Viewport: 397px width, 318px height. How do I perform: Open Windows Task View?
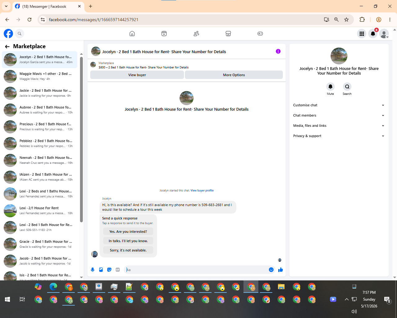coord(22,299)
